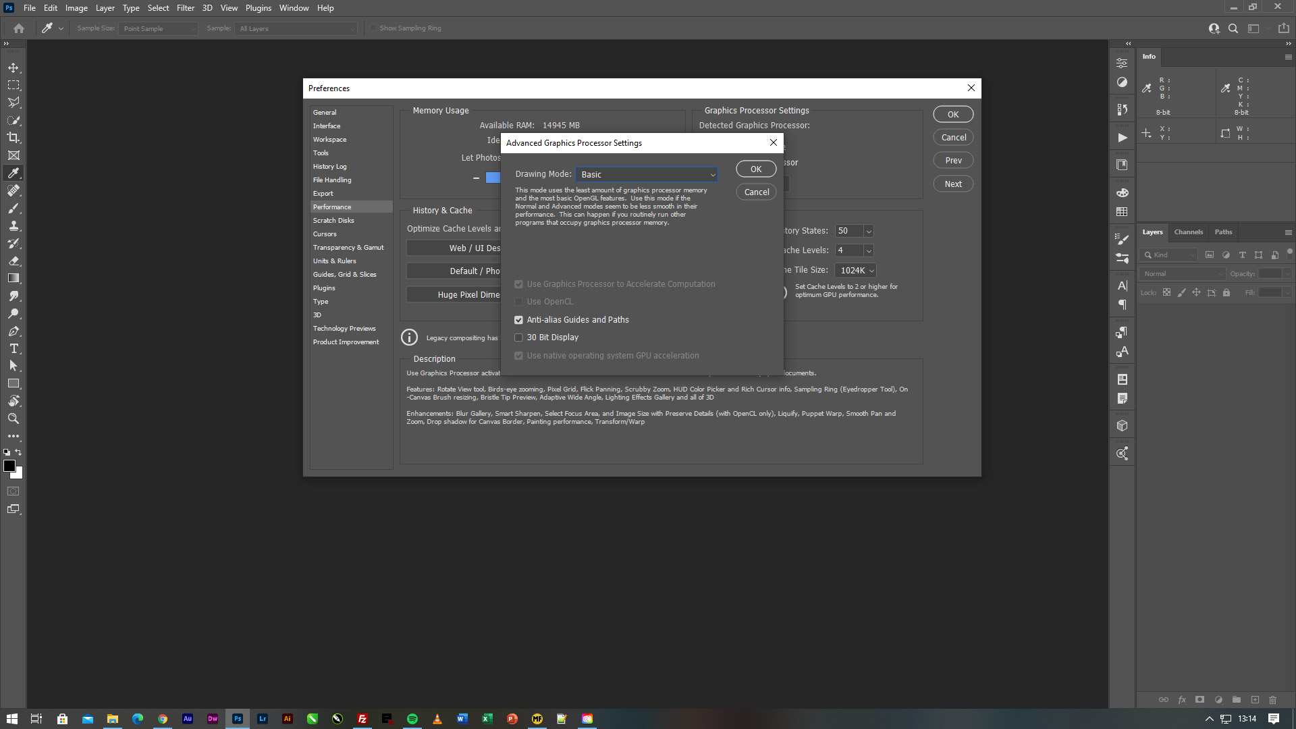Open the Filter menu
1296x729 pixels.
pyautogui.click(x=185, y=8)
